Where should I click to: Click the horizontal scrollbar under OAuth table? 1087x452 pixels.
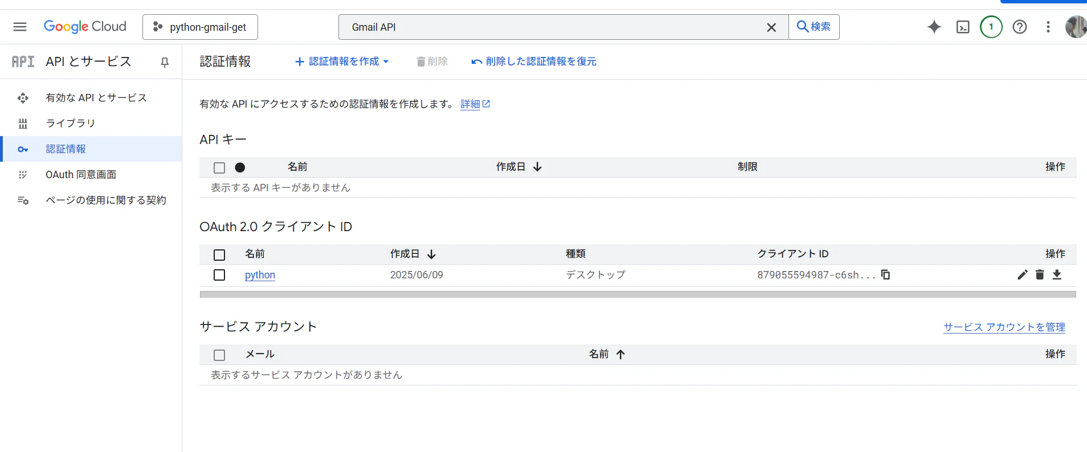click(638, 294)
